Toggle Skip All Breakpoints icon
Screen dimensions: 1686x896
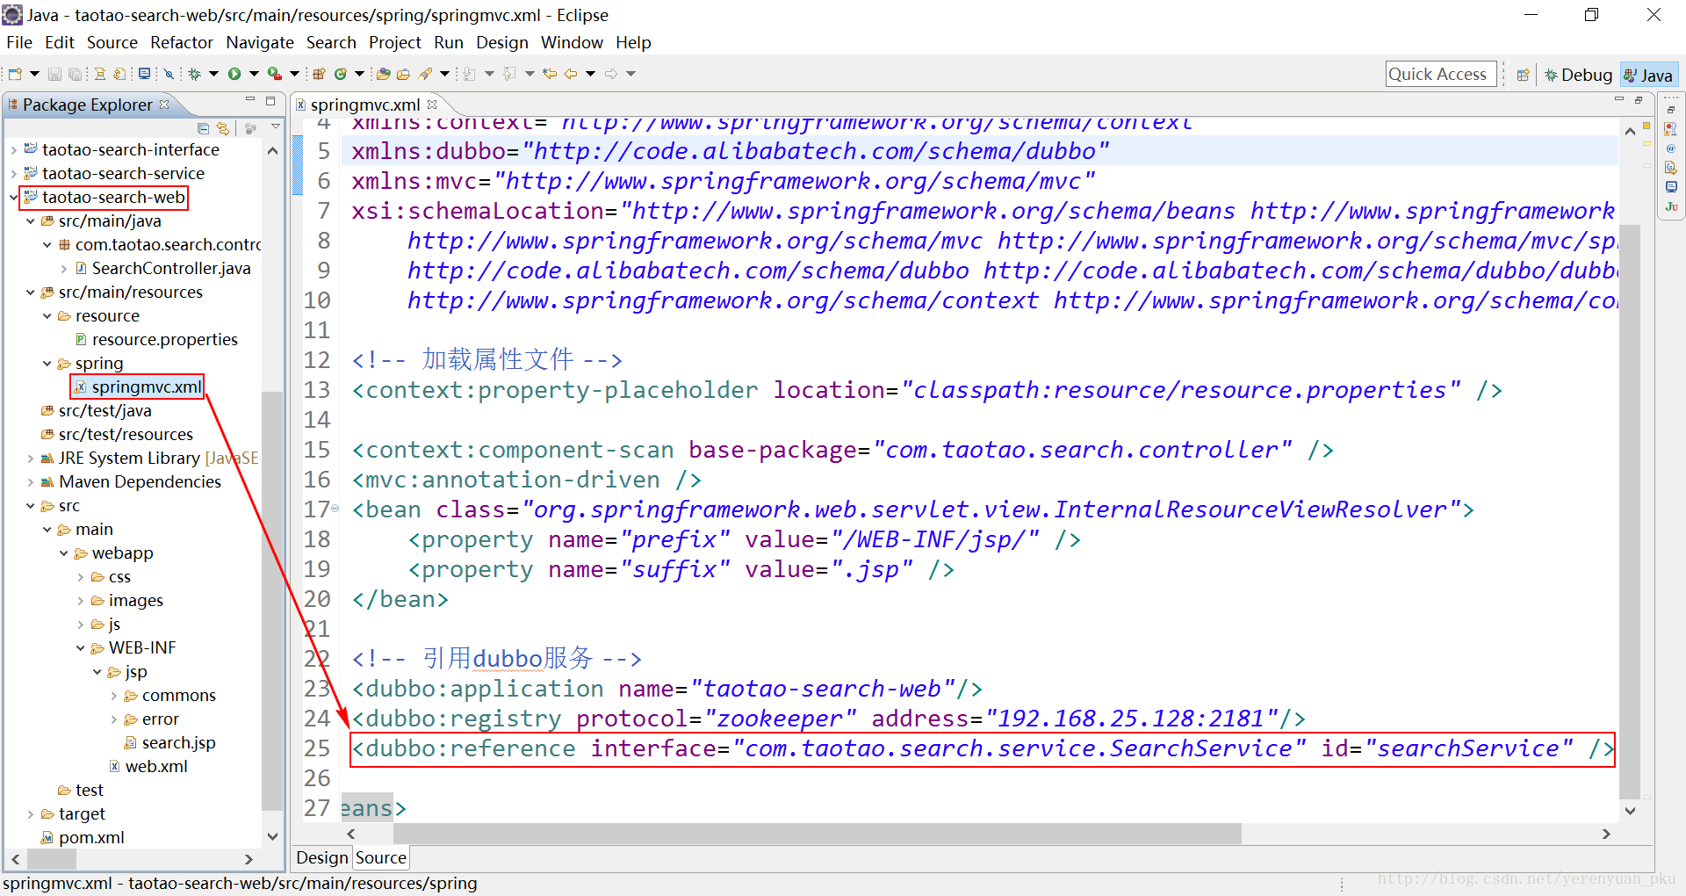169,75
